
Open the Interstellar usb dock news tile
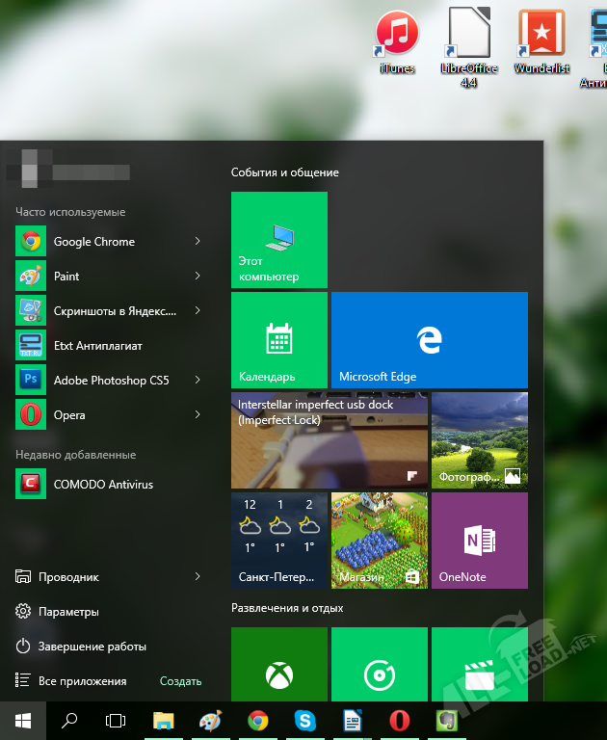[329, 440]
